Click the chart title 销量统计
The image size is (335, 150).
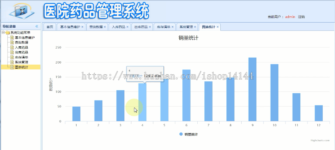tap(188, 38)
